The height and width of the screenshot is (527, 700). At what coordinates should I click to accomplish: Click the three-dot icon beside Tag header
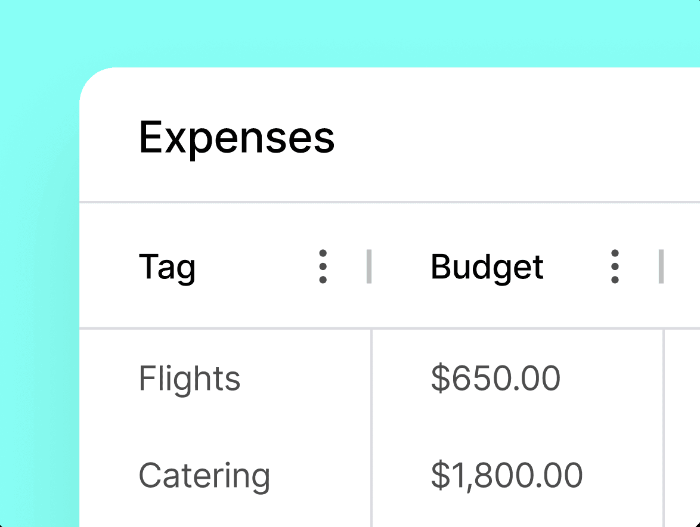(x=323, y=266)
